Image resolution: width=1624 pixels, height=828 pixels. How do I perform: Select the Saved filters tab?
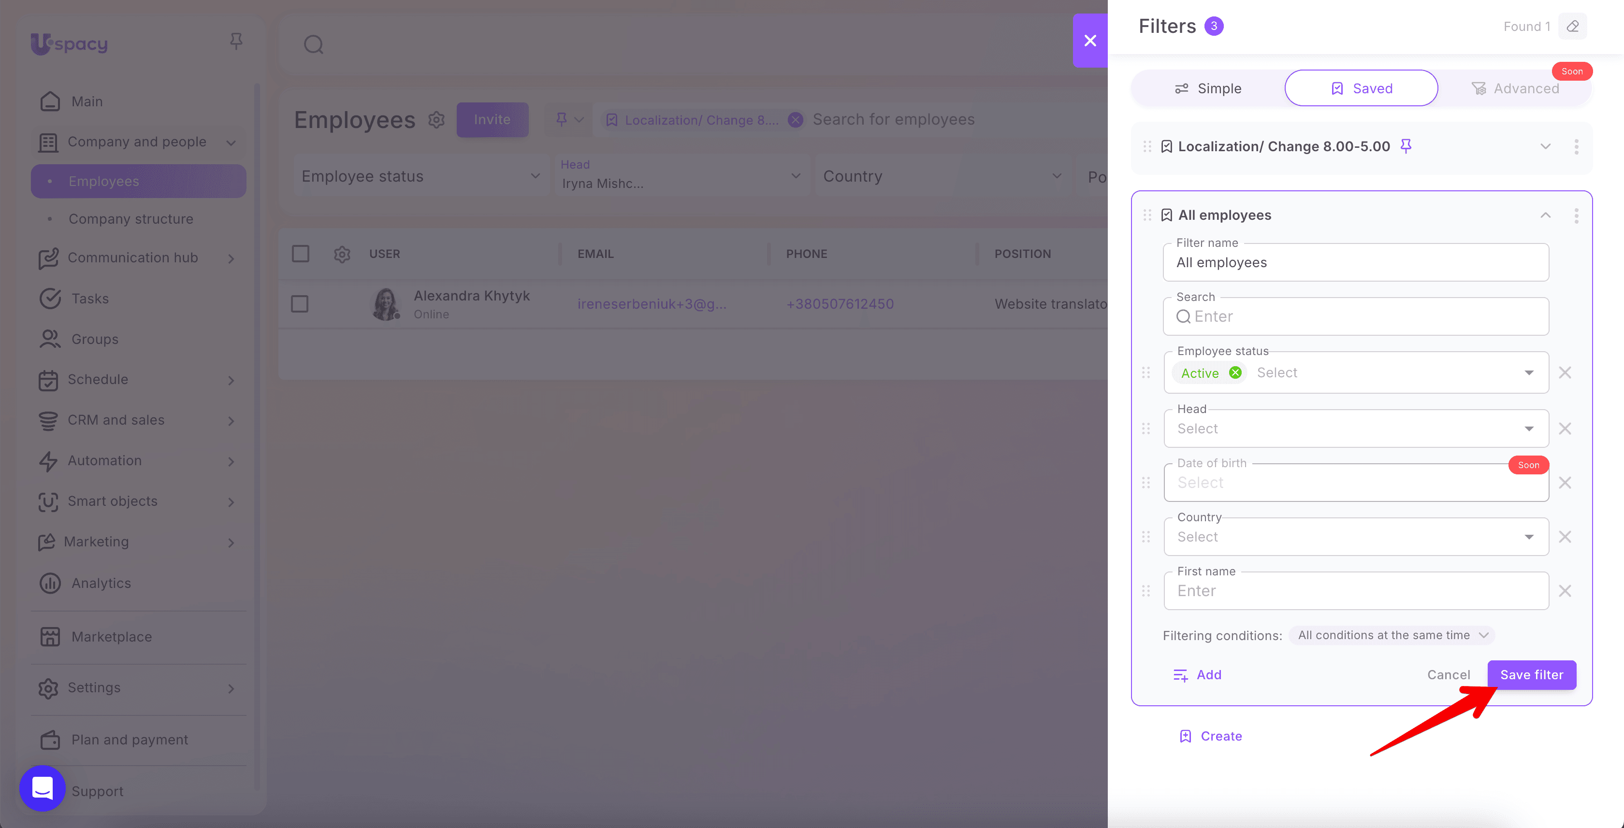(x=1361, y=88)
